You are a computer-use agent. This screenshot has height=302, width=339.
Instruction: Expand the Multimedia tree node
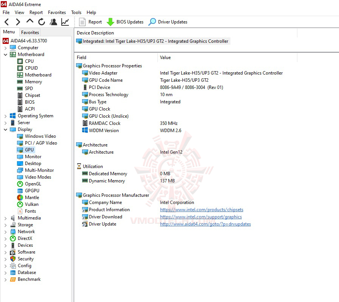pyautogui.click(x=6, y=218)
